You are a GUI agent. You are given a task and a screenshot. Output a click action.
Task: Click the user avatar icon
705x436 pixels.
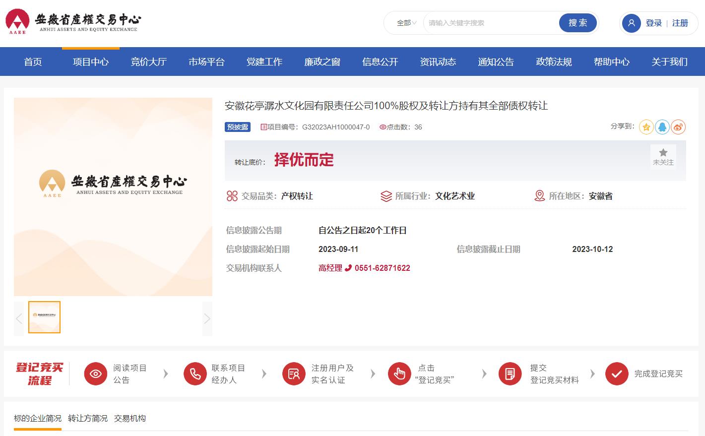click(x=632, y=23)
